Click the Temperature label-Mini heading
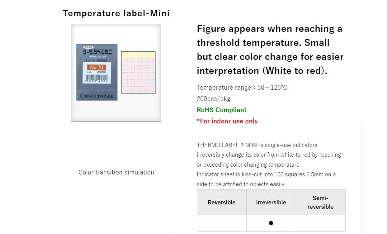This screenshot has height=234, width=387. point(116,13)
